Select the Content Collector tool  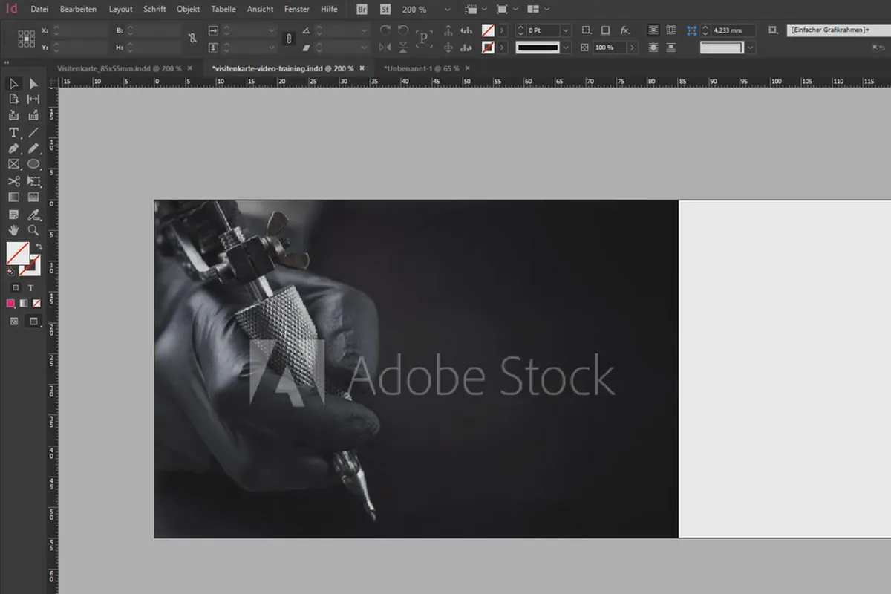(13, 116)
